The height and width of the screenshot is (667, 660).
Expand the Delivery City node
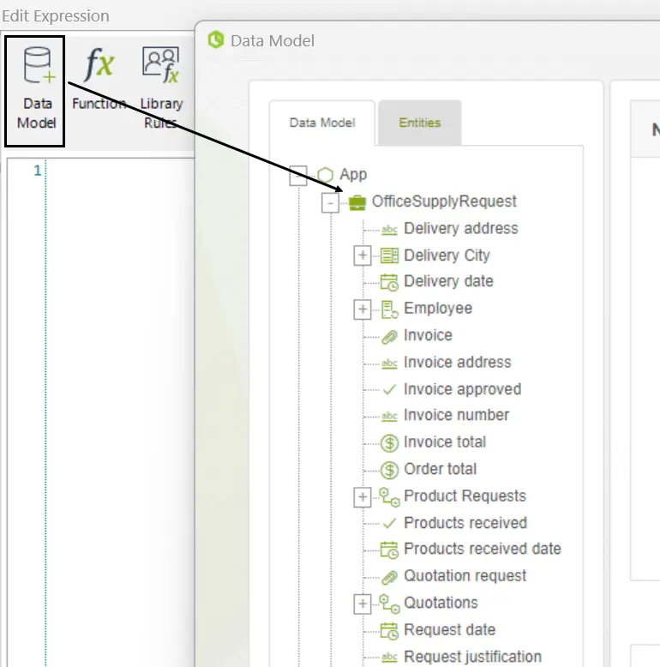(x=363, y=255)
